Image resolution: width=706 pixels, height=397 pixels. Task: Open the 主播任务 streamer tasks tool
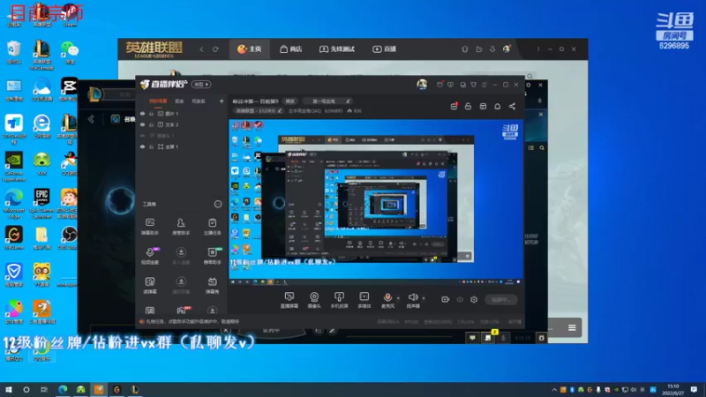pyautogui.click(x=212, y=227)
